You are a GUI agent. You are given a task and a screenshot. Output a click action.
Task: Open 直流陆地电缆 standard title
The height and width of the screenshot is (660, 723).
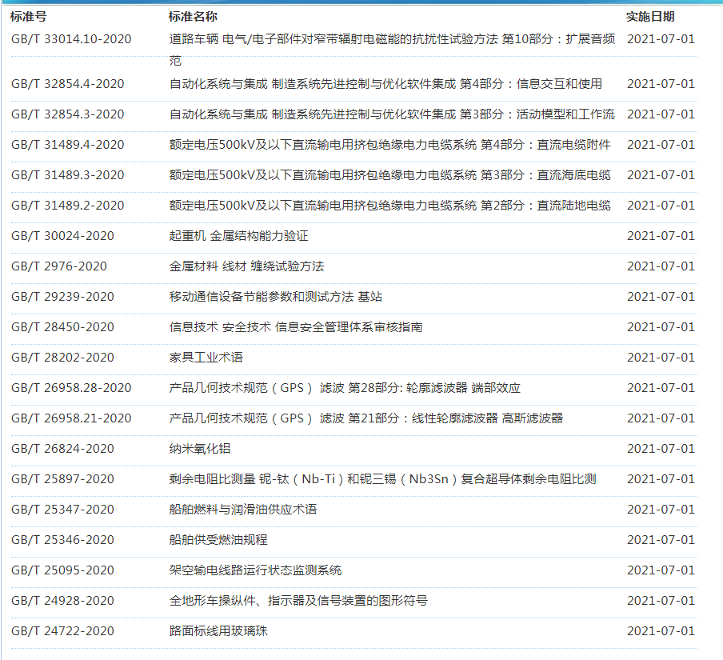(389, 206)
